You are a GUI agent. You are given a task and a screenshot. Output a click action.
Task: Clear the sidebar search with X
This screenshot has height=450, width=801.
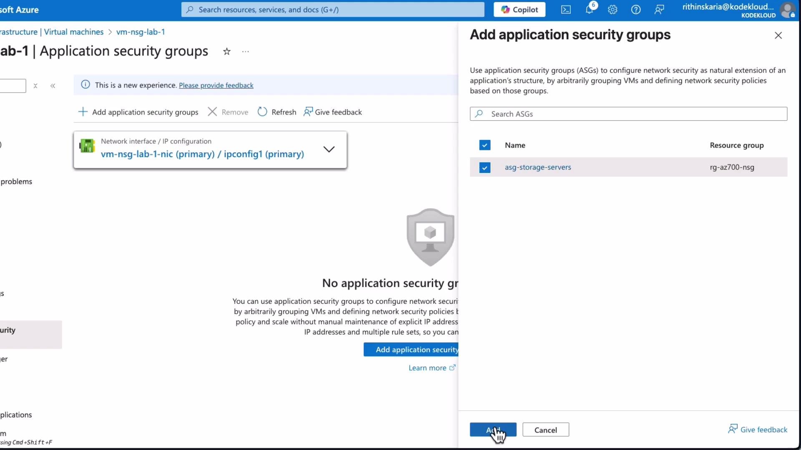[35, 86]
